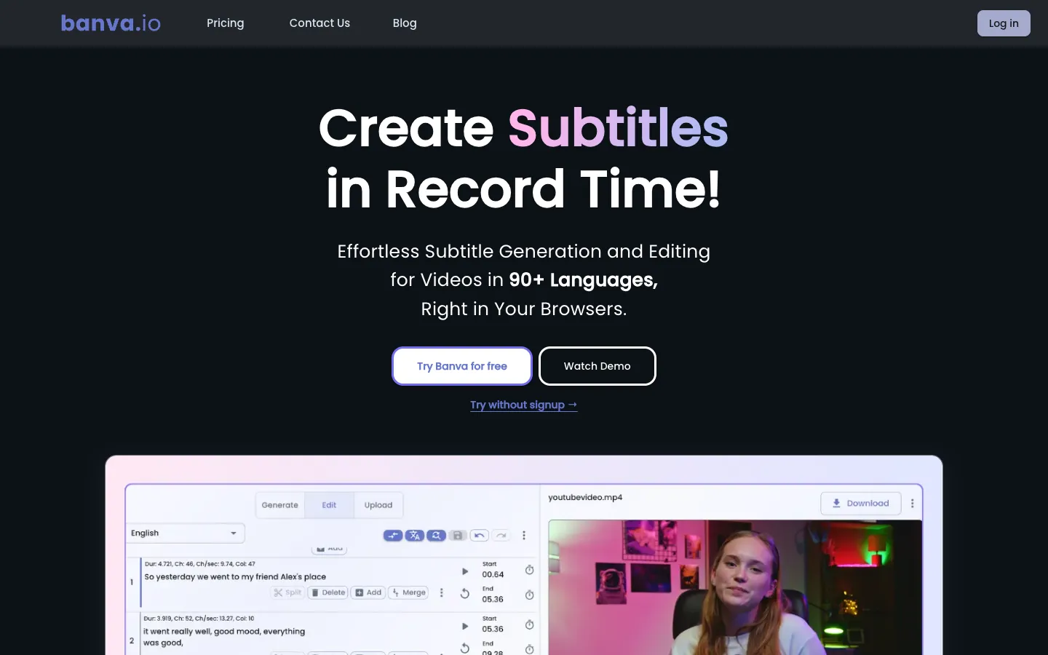This screenshot has width=1048, height=655.
Task: Click the replay icon on subtitle 1
Action: [465, 594]
